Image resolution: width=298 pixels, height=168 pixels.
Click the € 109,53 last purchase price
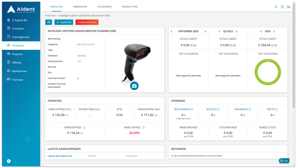(92, 156)
